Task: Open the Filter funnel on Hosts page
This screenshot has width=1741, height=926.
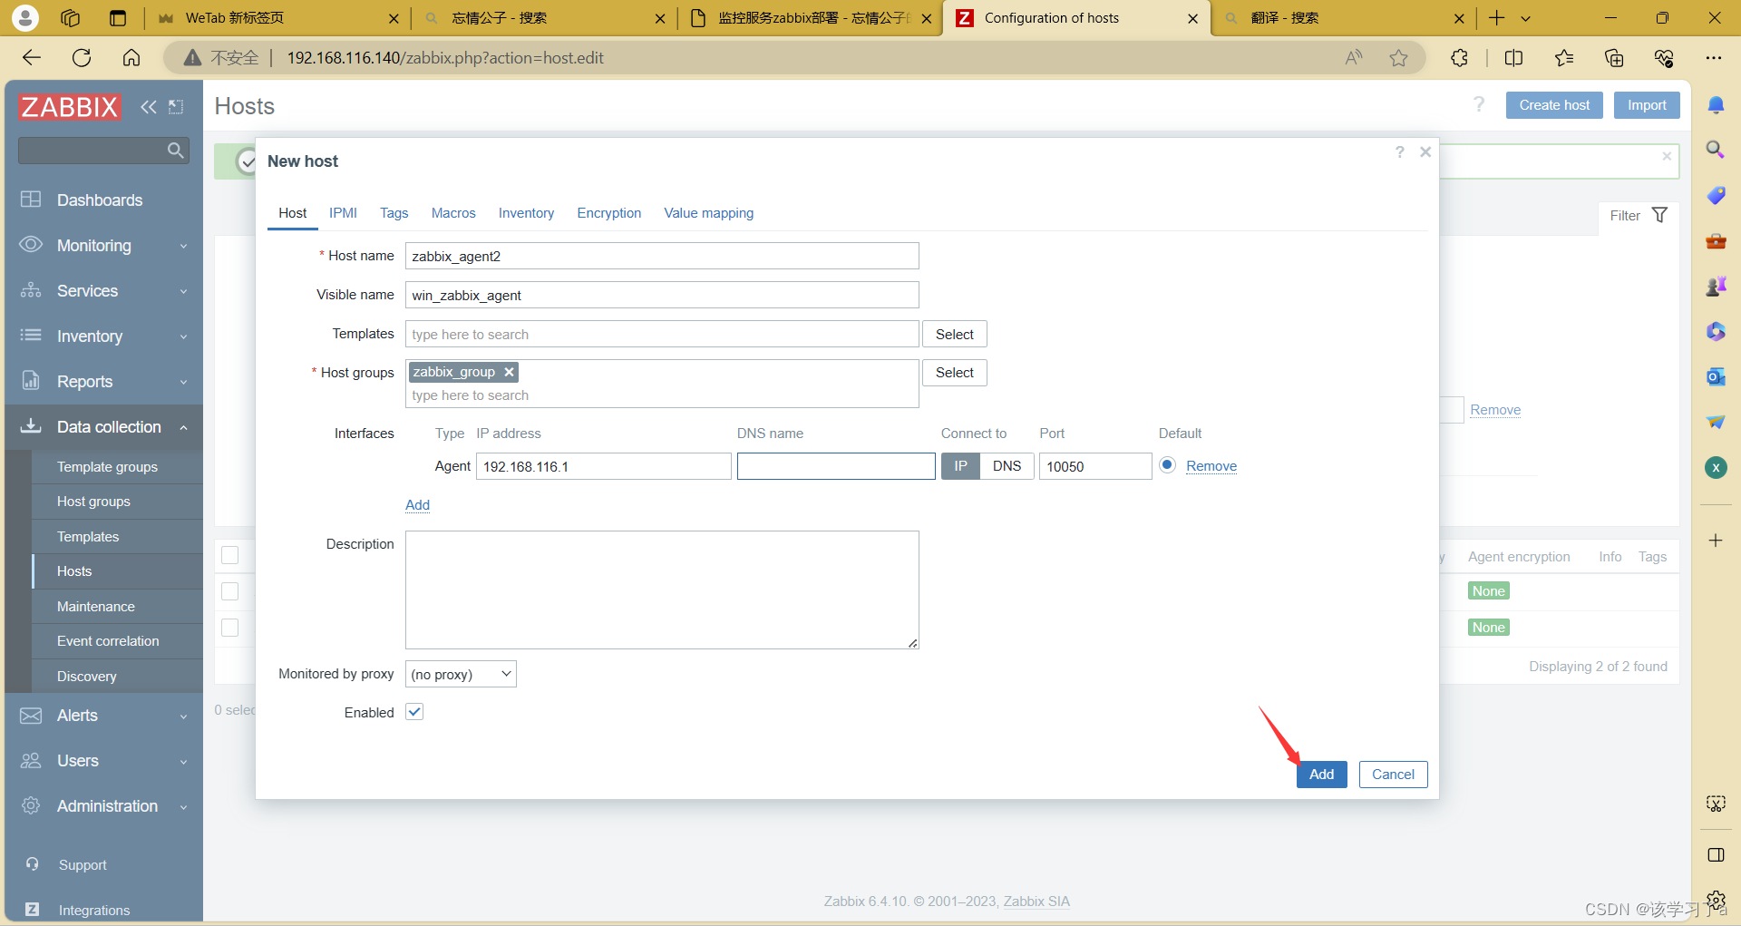Action: point(1659,215)
